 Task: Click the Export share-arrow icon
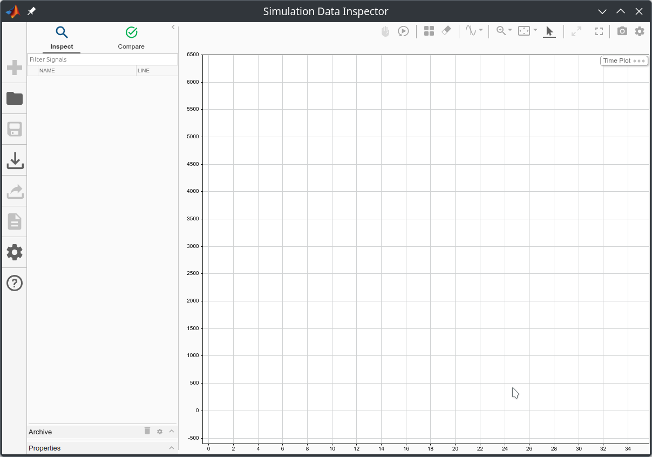15,191
